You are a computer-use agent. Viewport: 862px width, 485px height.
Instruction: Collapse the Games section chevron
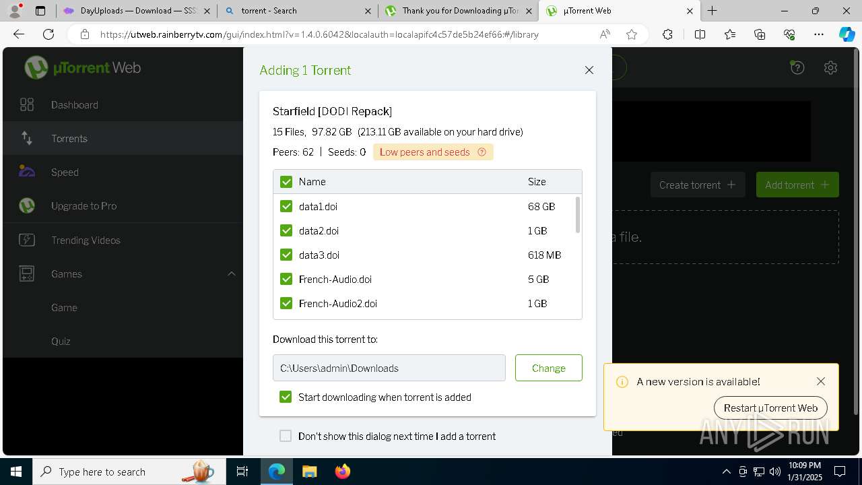pos(231,273)
